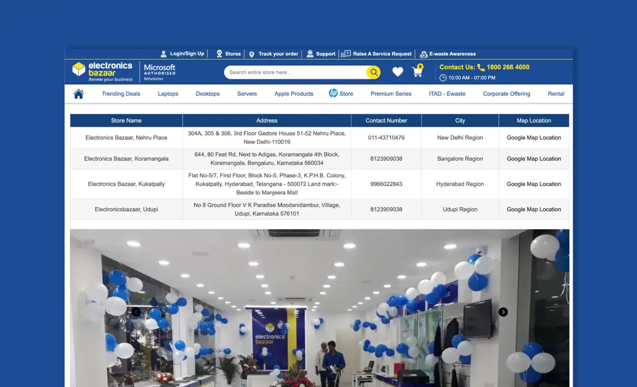Open Google Map Location for Udupi store

(x=534, y=209)
